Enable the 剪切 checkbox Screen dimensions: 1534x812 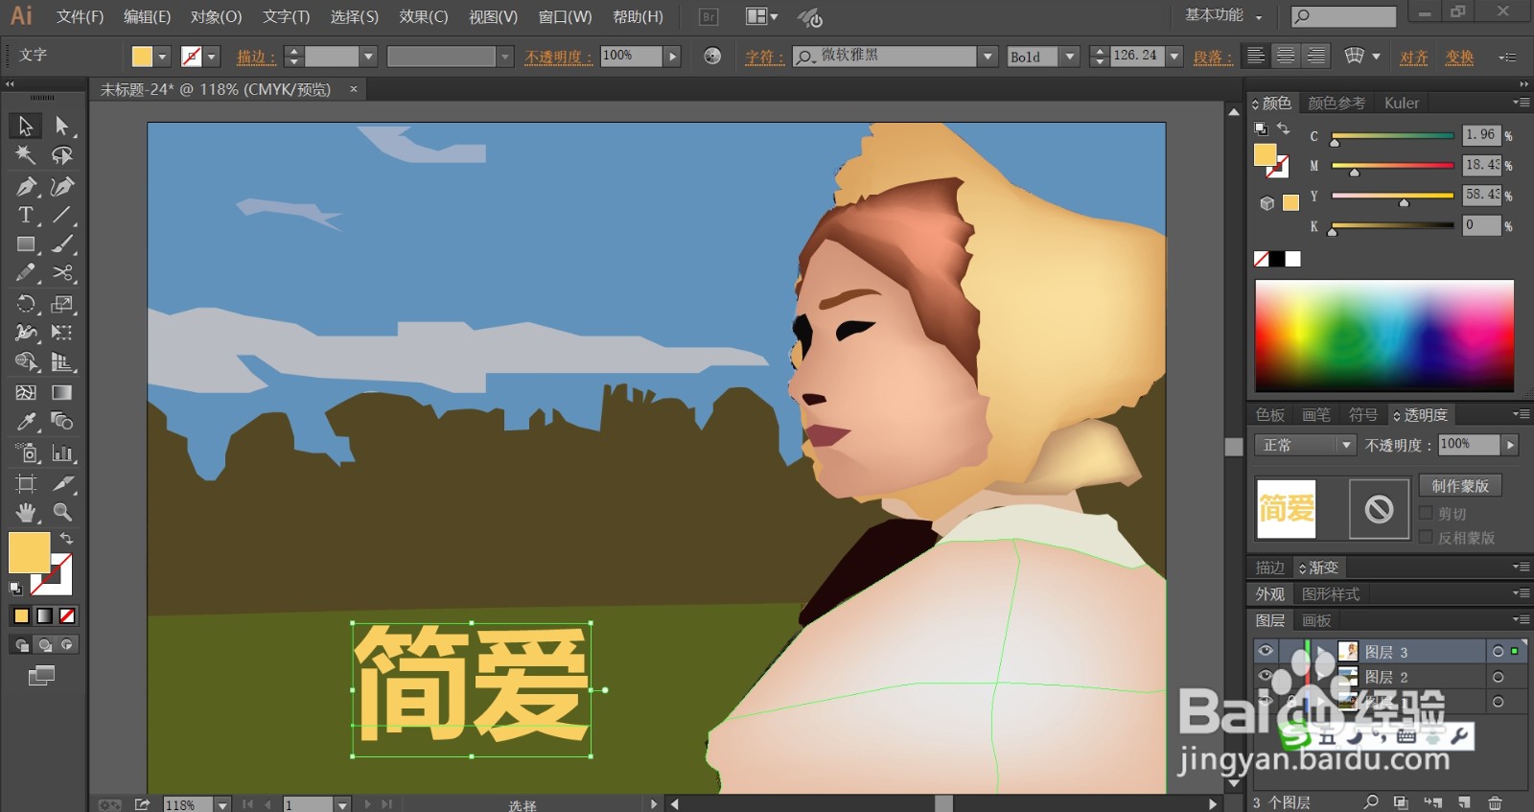click(1426, 514)
